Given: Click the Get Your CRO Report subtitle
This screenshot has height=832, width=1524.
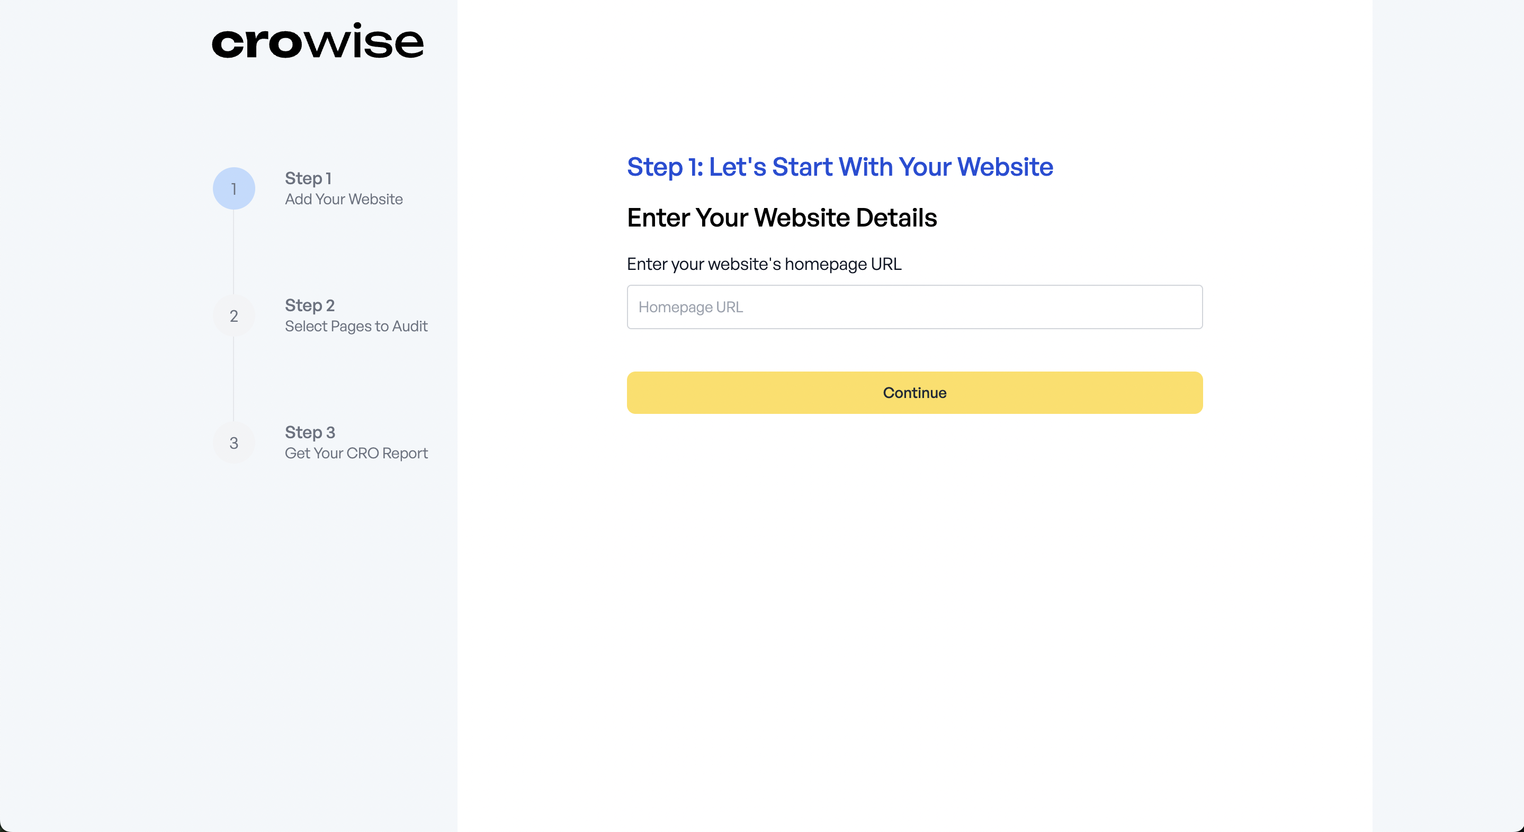Looking at the screenshot, I should [356, 454].
